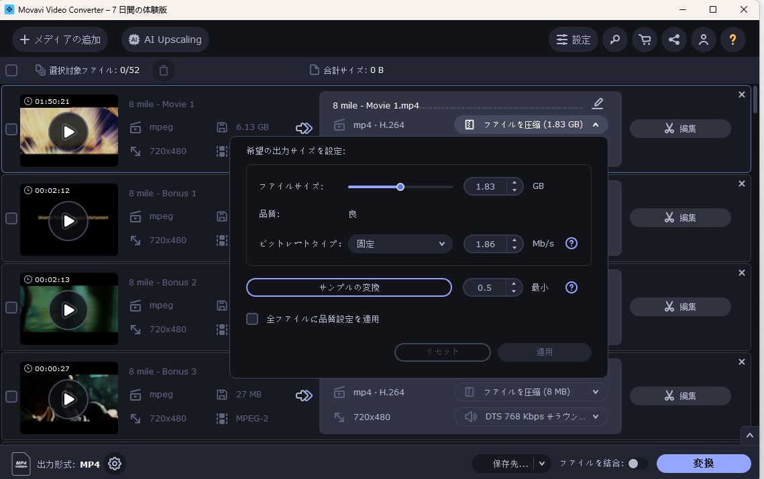
Task: Check the checkbox for 8 mile - Bonus 3
Action: [x=11, y=396]
